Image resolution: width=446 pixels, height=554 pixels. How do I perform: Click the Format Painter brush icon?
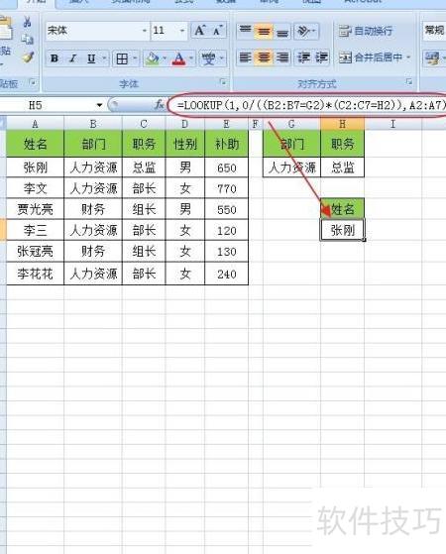(x=28, y=56)
